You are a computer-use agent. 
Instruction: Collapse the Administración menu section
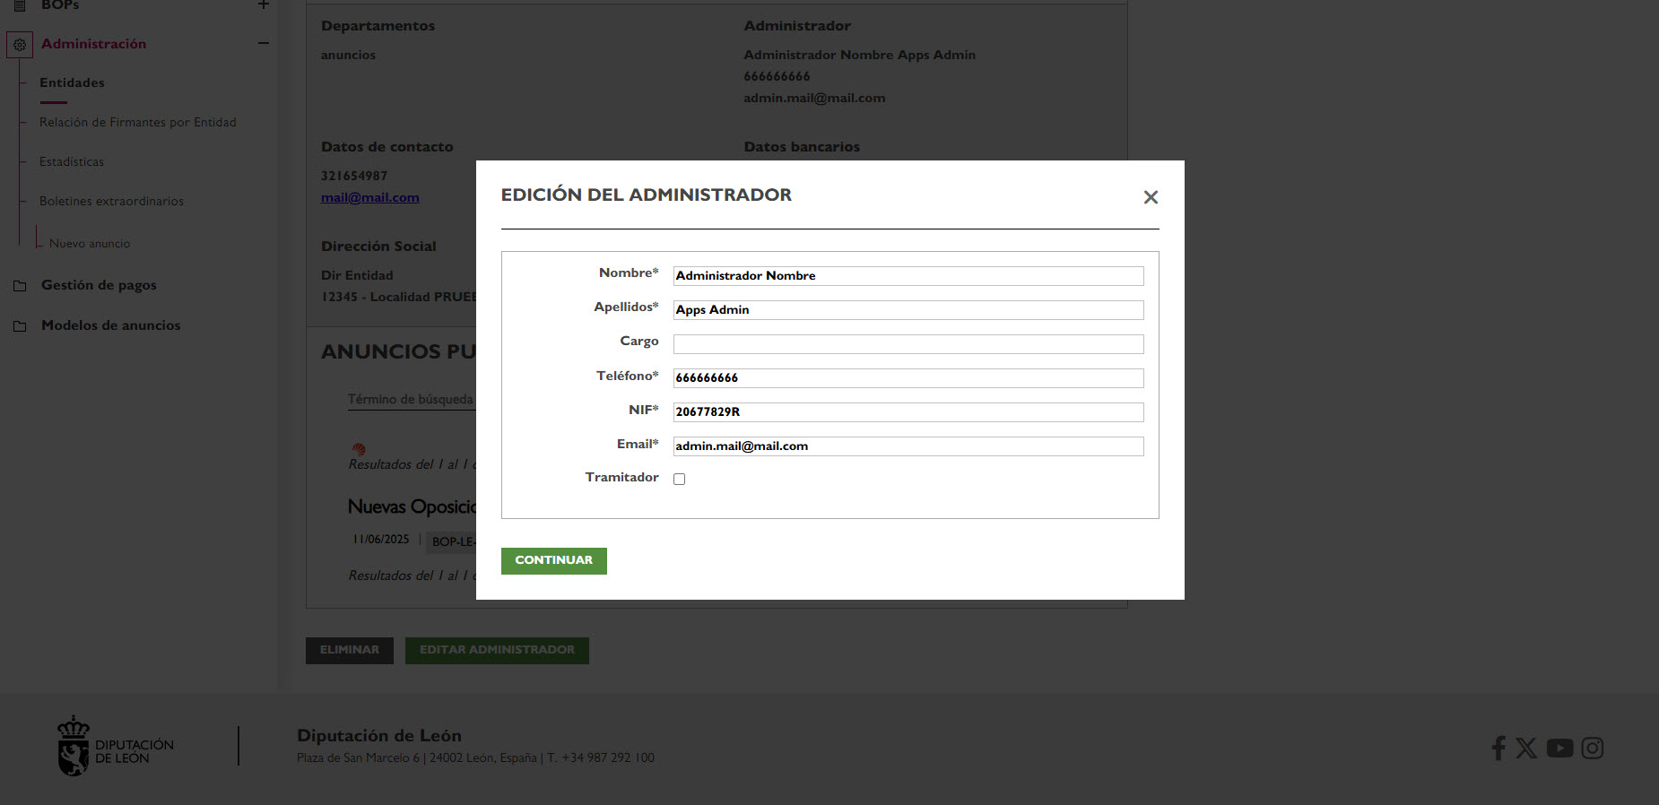[264, 43]
